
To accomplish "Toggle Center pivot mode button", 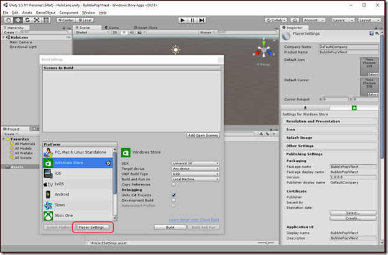I will pos(66,21).
